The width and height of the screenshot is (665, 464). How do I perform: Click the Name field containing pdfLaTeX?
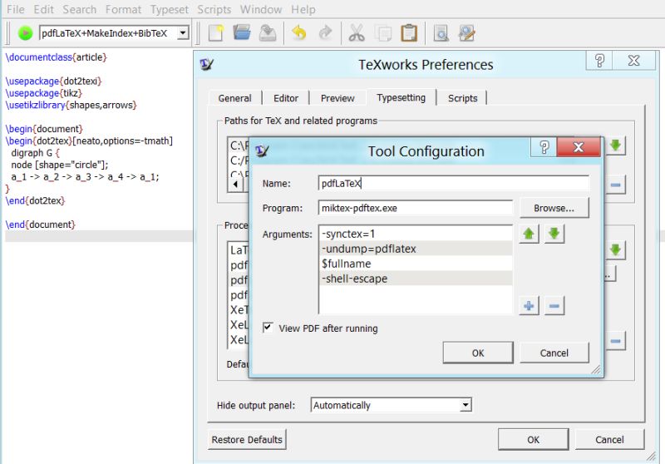pyautogui.click(x=453, y=183)
